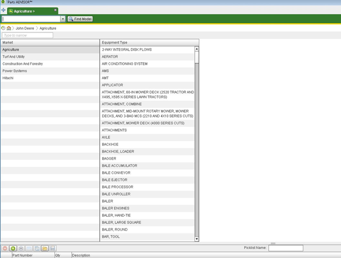The height and width of the screenshot is (258, 341).
Task: Select APPLICATOR equipment type
Action: tap(147, 85)
